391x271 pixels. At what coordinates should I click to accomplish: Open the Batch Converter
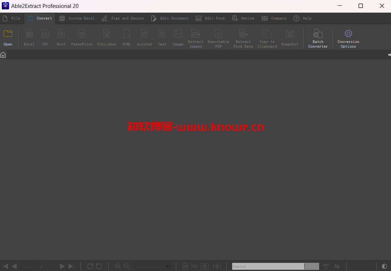pos(318,39)
